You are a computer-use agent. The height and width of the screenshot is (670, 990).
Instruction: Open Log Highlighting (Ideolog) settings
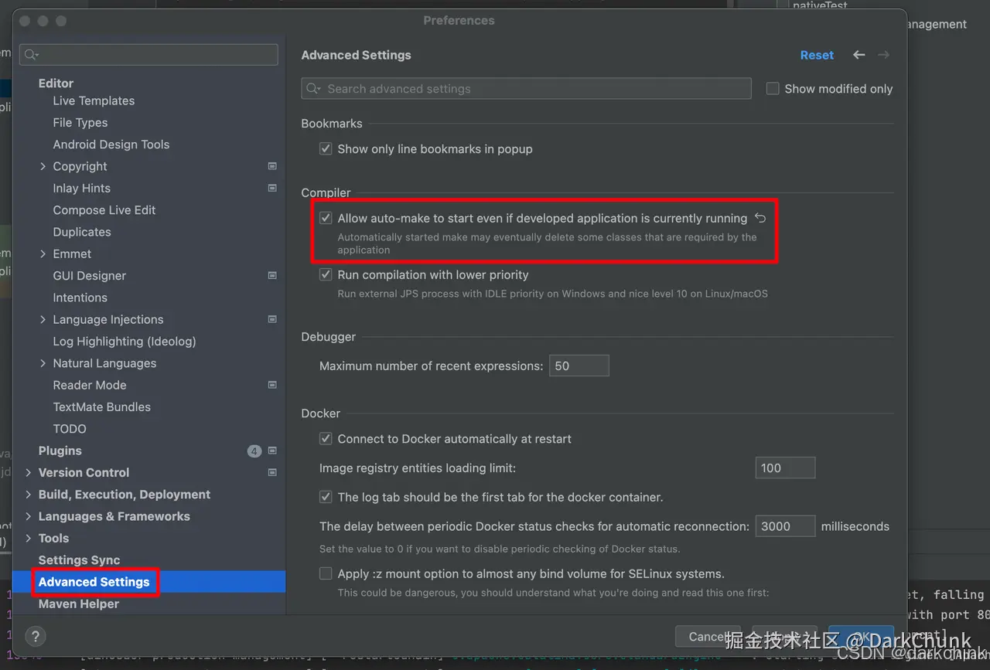click(125, 341)
